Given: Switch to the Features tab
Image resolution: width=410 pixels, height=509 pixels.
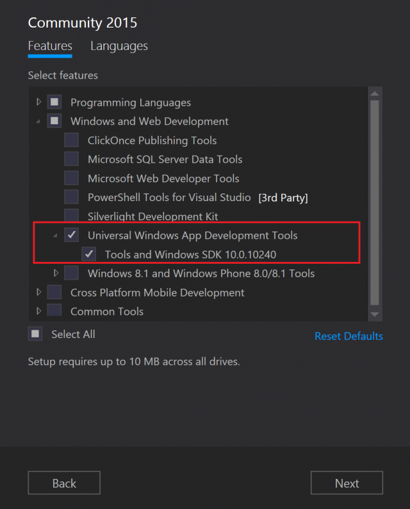Looking at the screenshot, I should click(50, 46).
